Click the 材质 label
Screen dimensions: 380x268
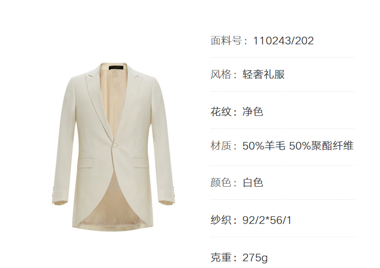221,146
